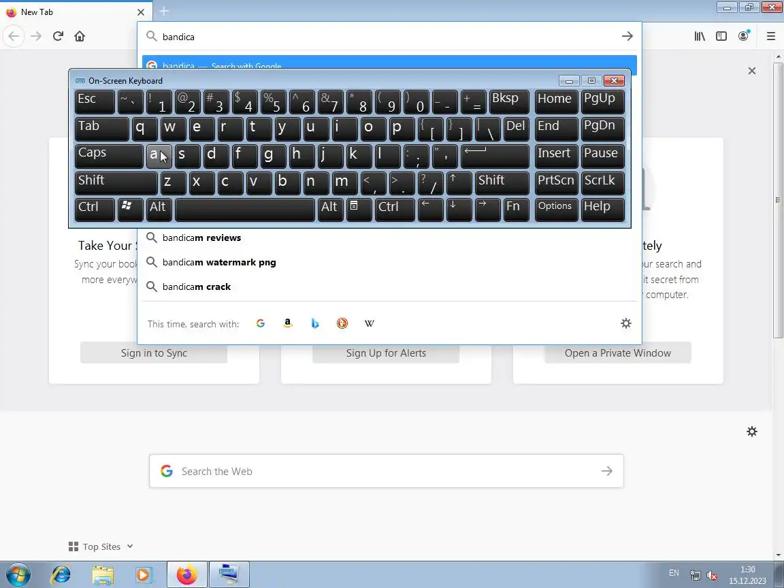Image resolution: width=784 pixels, height=588 pixels.
Task: Search with Amazon one-off icon
Action: pos(287,323)
